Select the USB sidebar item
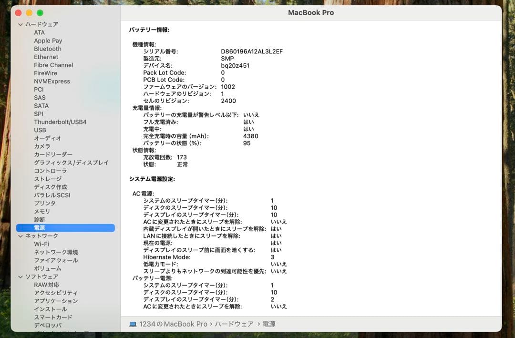The height and width of the screenshot is (338, 515). click(x=40, y=130)
